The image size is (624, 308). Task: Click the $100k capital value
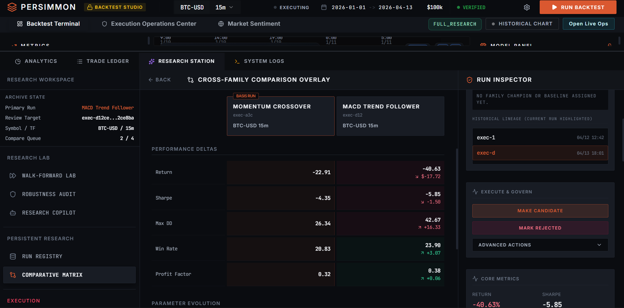435,7
